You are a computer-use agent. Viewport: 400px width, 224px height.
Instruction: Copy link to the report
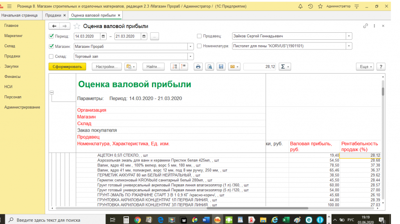point(366,26)
